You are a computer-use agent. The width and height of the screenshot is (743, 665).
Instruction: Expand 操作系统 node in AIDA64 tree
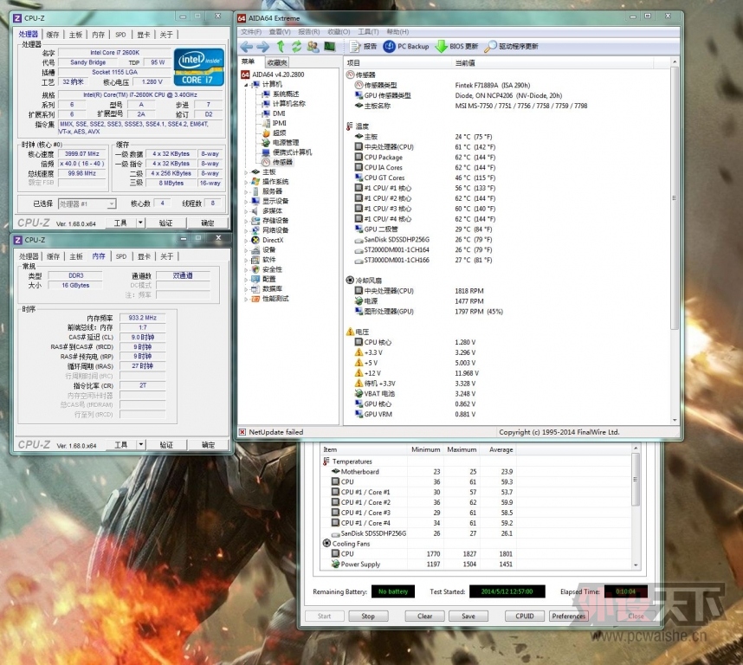(x=246, y=182)
